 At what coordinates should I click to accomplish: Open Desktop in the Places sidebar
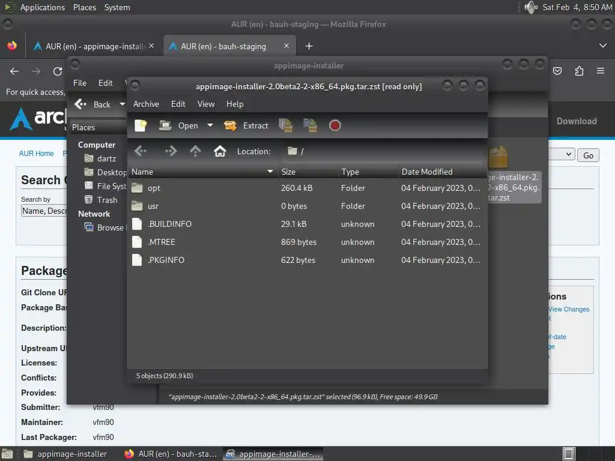tap(105, 172)
